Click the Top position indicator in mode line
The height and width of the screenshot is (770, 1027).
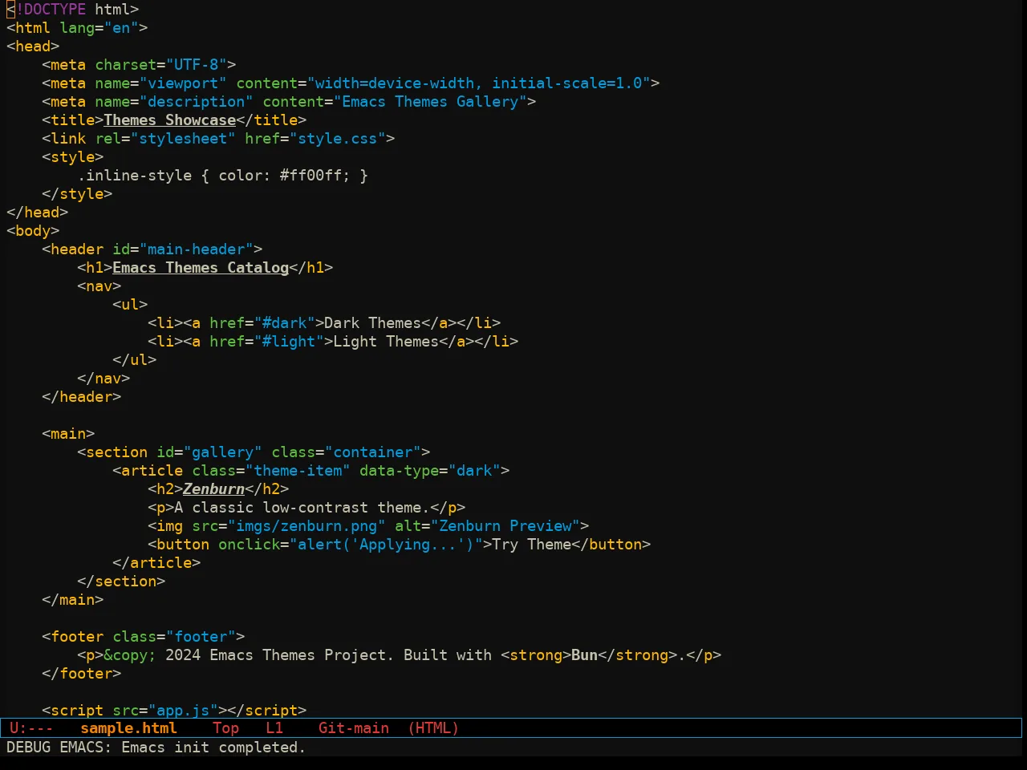tap(225, 728)
